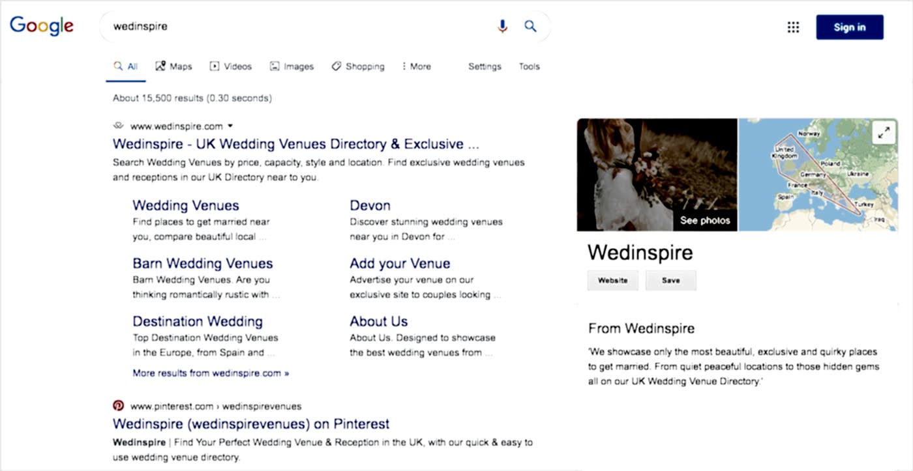Open the Barn Wedding Venues sitelink
Viewport: 913px width, 471px height.
(x=203, y=264)
